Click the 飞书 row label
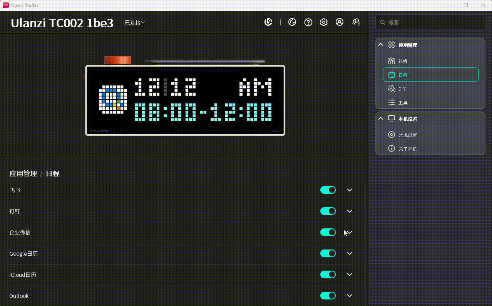The image size is (492, 306). click(x=15, y=190)
